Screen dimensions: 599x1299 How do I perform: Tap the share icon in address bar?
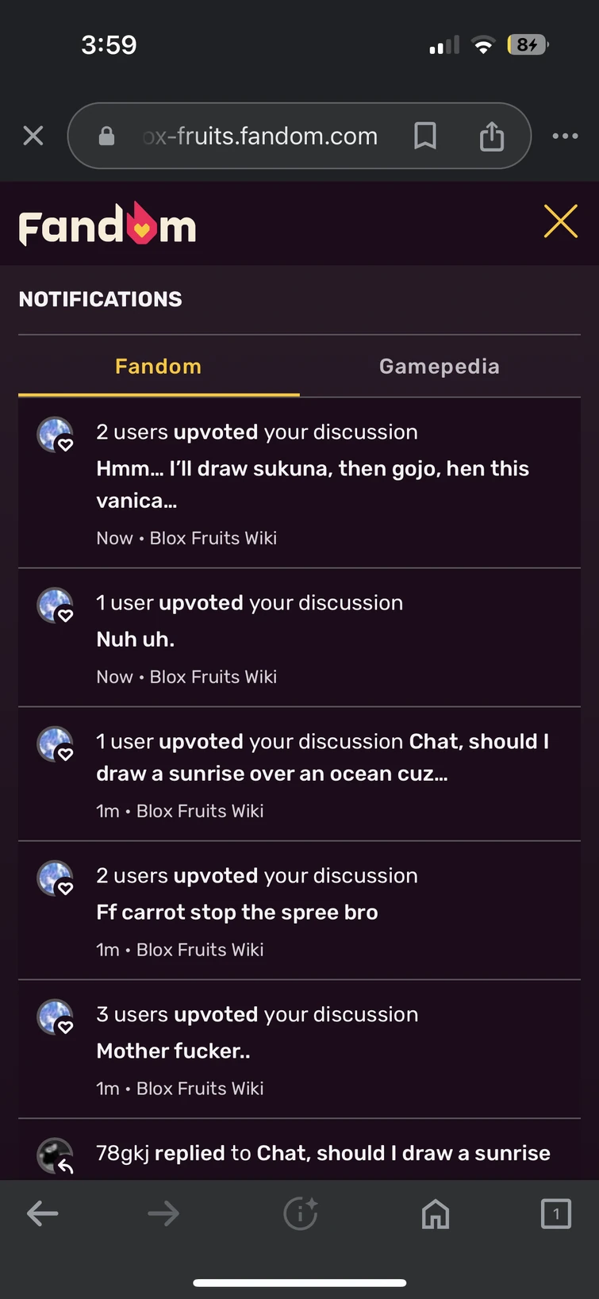492,136
